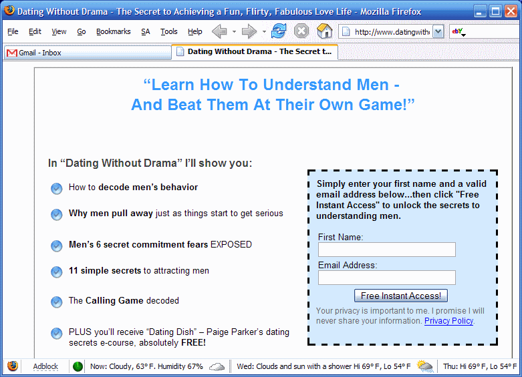Open the Bookmarks menu
This screenshot has width=522, height=377.
point(113,31)
